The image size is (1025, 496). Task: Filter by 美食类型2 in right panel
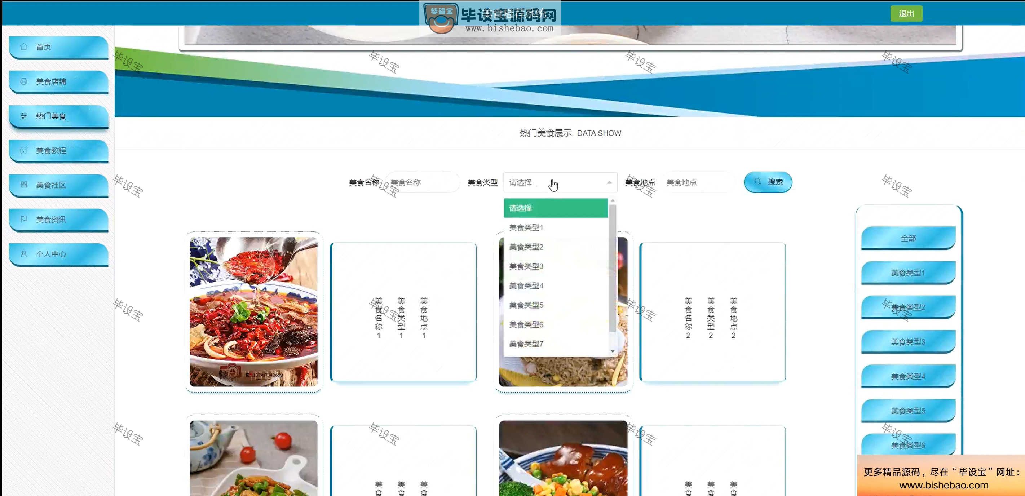coord(908,307)
